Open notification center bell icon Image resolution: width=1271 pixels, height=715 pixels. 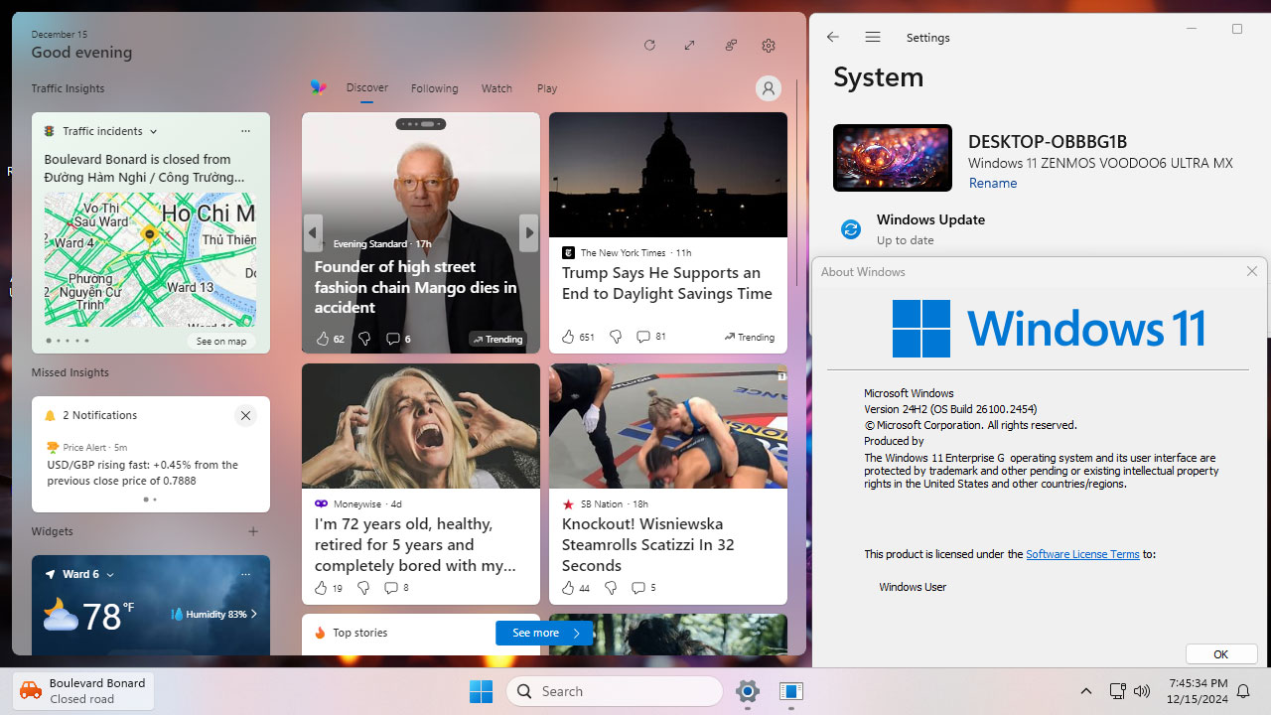(1242, 691)
